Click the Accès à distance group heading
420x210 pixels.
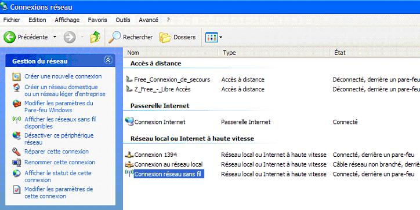(155, 63)
